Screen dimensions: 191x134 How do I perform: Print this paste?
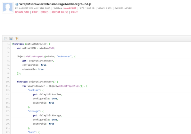[x=74, y=12]
